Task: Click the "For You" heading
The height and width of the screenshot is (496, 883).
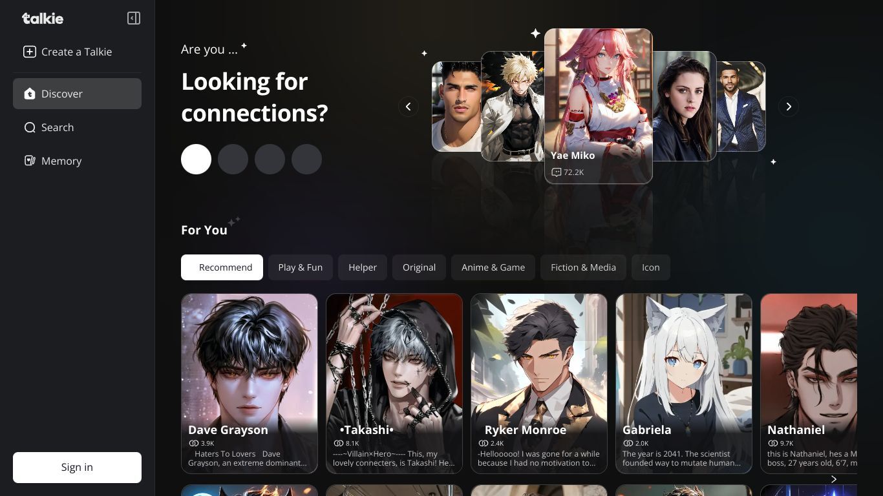Action: (x=204, y=230)
